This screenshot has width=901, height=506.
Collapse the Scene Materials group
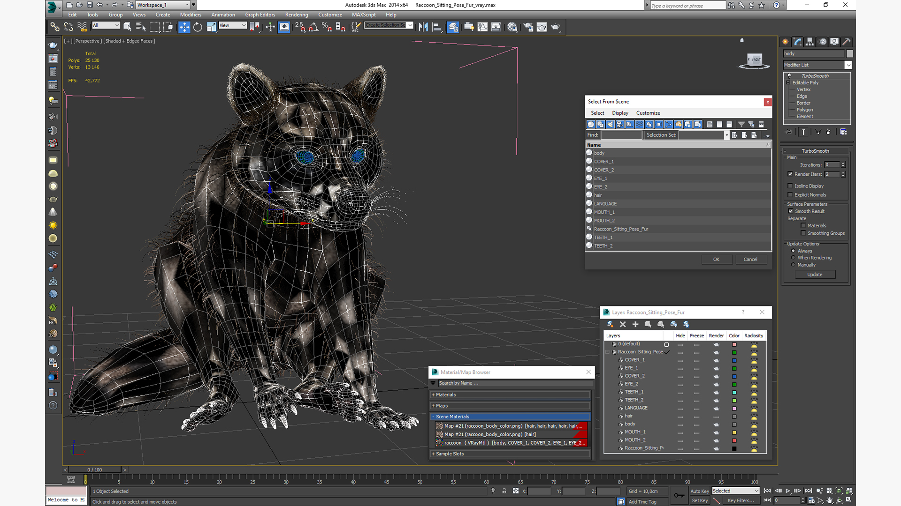[510, 417]
